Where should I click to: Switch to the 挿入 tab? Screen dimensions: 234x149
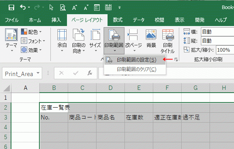coord(56,20)
